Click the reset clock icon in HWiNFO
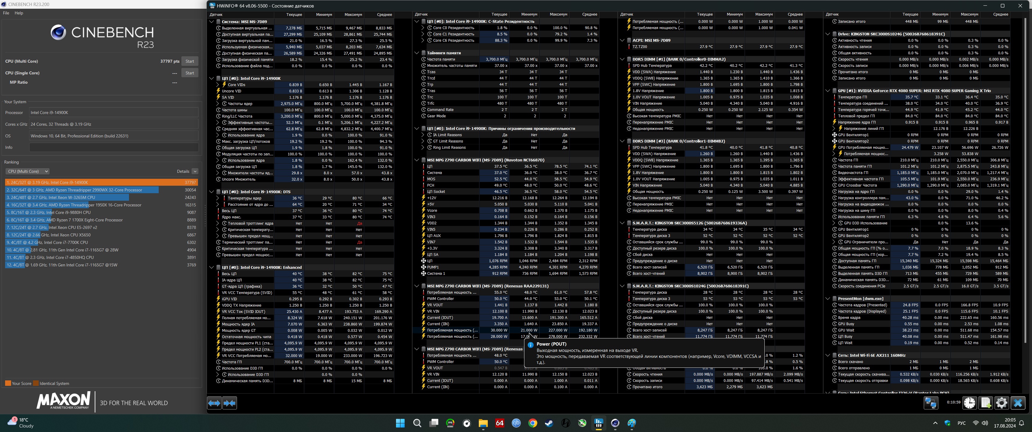This screenshot has width=1032, height=432. coord(970,403)
